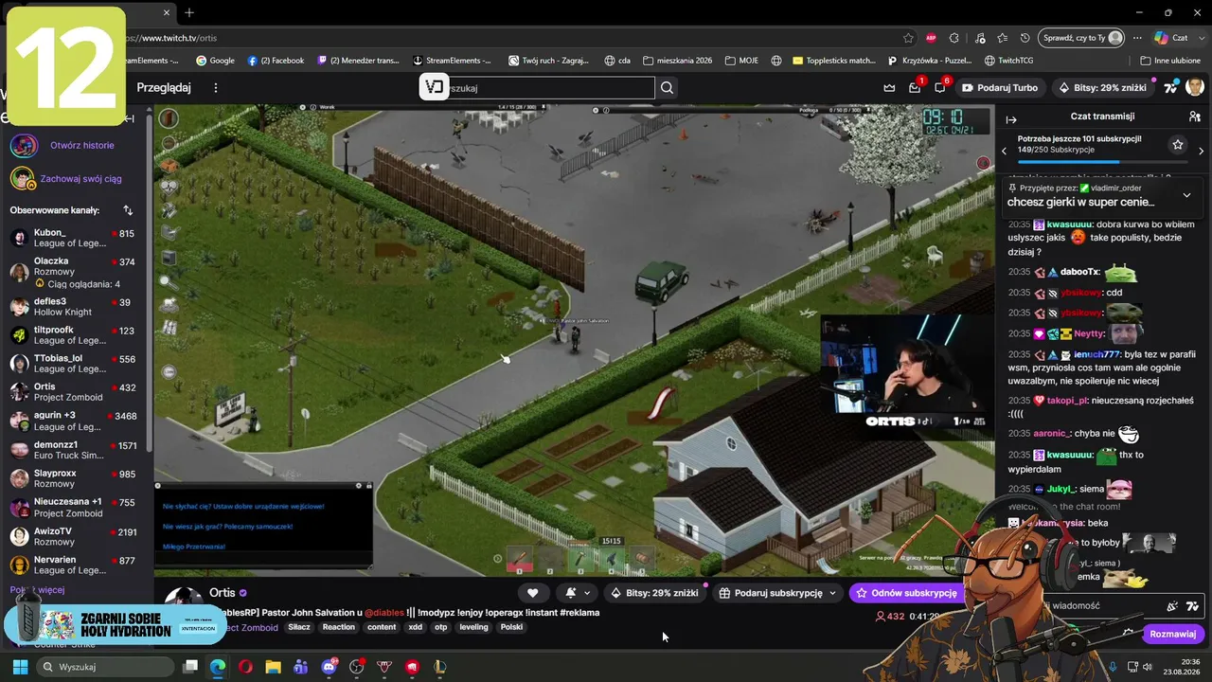Open the browser media control icon
The image size is (1212, 682).
click(x=978, y=38)
